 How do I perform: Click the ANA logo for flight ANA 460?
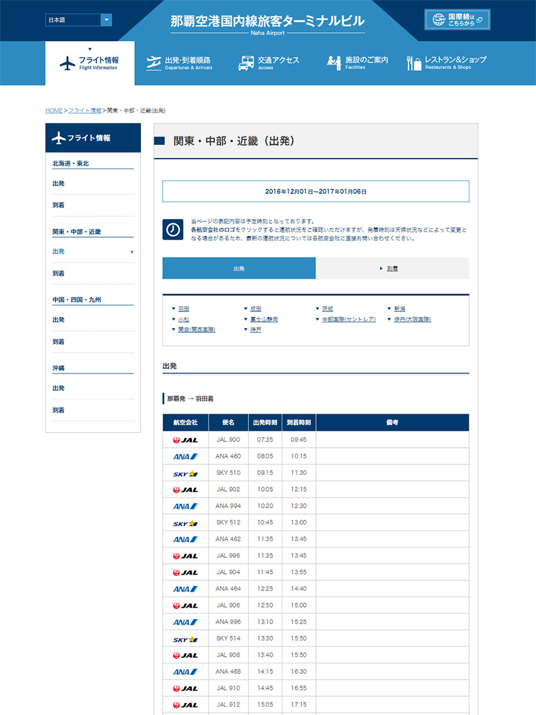[185, 456]
